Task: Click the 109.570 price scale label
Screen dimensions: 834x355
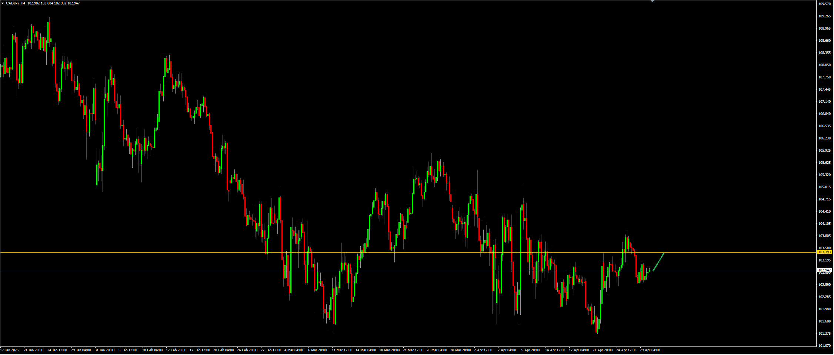Action: pyautogui.click(x=824, y=4)
